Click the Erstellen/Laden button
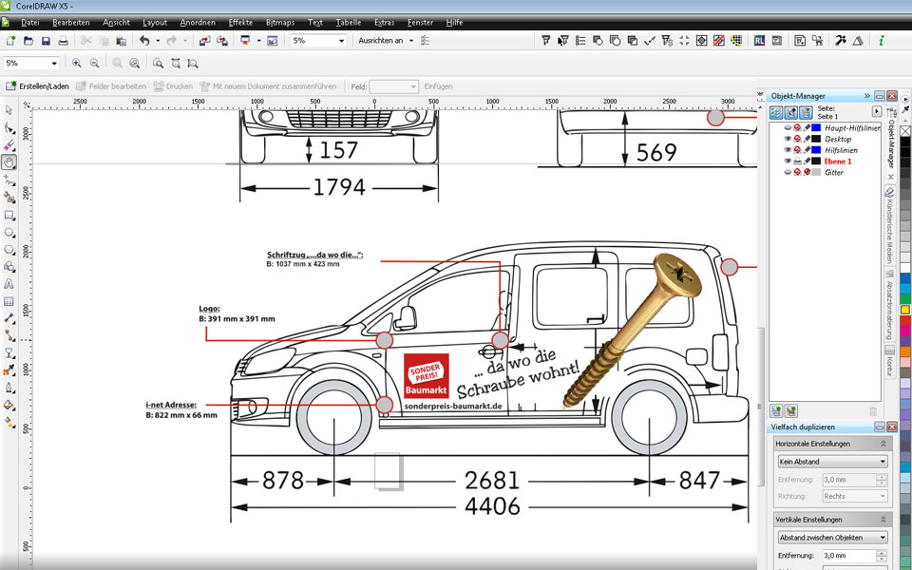The height and width of the screenshot is (570, 912). [x=38, y=86]
